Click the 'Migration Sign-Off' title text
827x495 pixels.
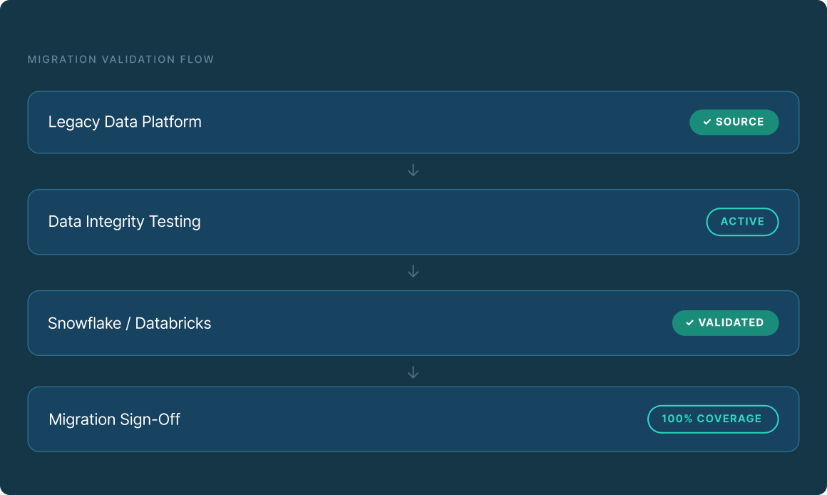[114, 419]
